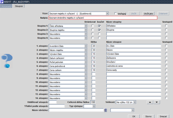Click the Středisko group name field
This screenshot has width=173, height=118.
tap(134, 26)
